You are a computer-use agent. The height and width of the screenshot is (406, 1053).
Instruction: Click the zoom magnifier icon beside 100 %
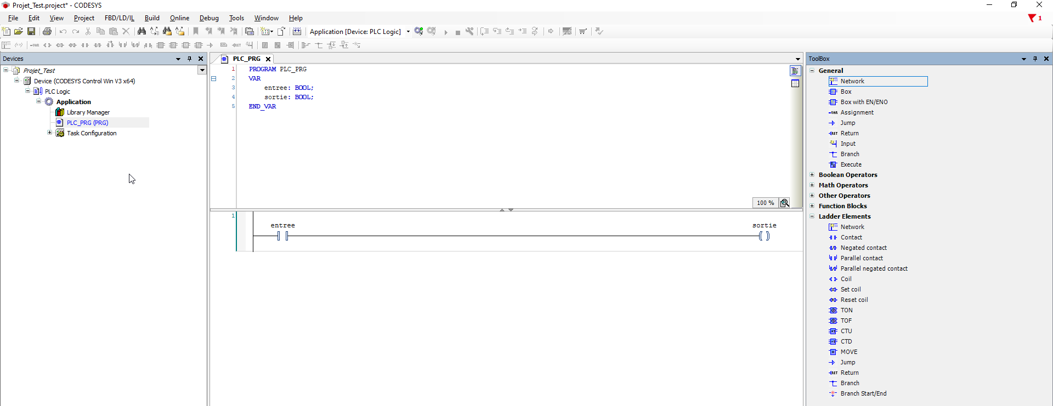coord(785,203)
